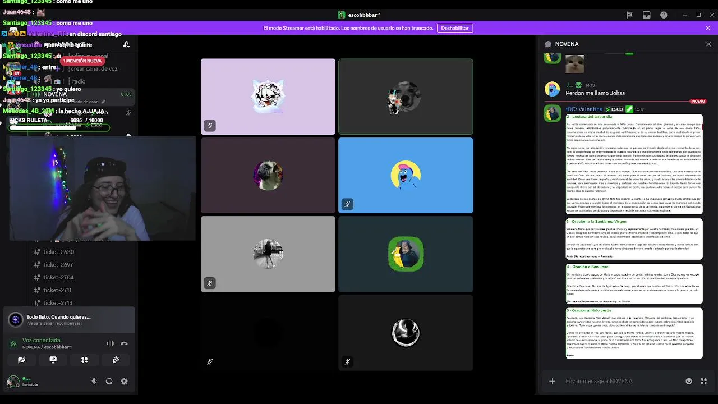Open the cat image in chat
This screenshot has height=404, width=718.
574,63
